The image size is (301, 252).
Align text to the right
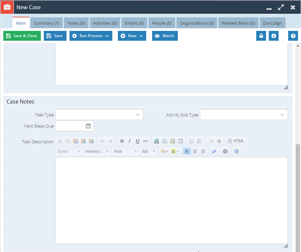tap(203, 151)
